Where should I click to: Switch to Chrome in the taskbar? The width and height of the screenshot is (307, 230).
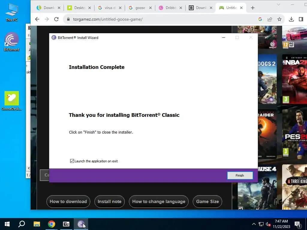52,224
